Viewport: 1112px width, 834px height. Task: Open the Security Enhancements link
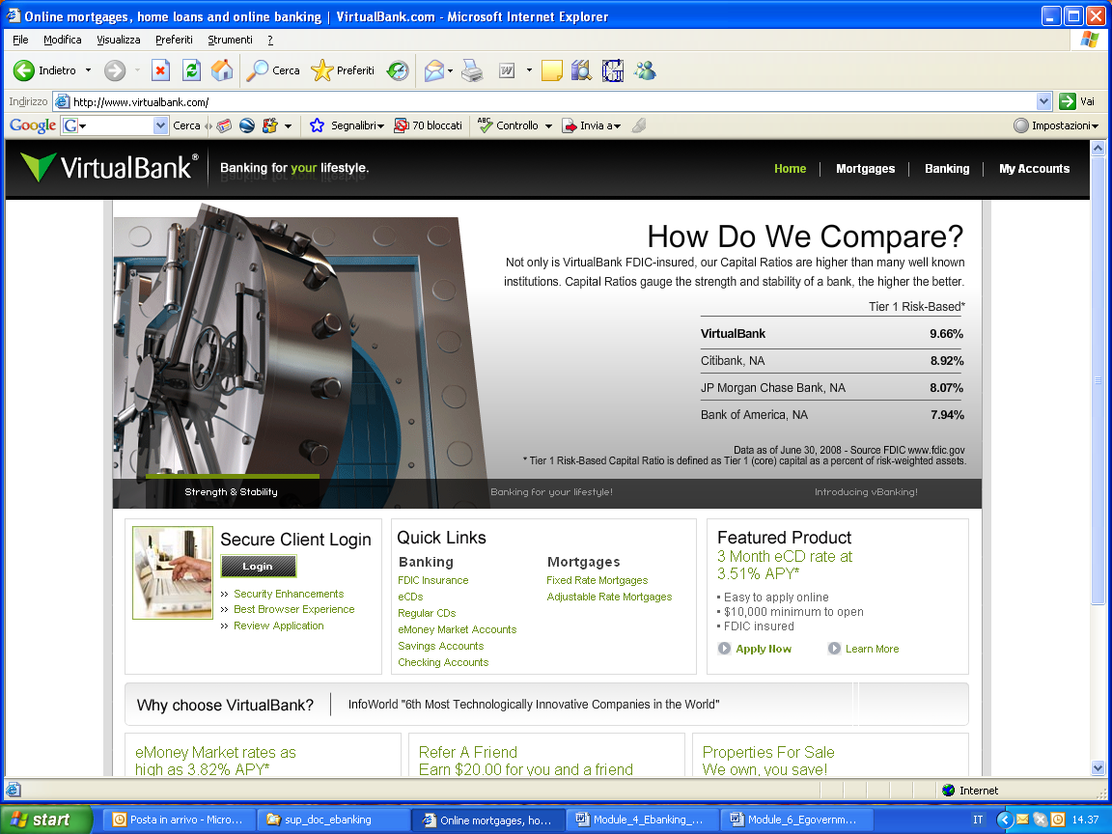click(x=289, y=594)
